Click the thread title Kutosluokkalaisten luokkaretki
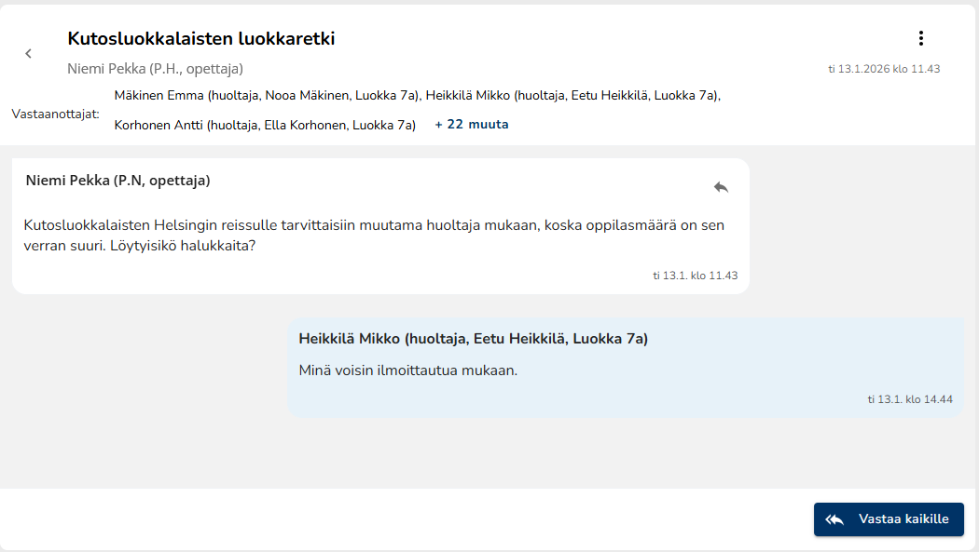Image resolution: width=979 pixels, height=552 pixels. click(200, 39)
